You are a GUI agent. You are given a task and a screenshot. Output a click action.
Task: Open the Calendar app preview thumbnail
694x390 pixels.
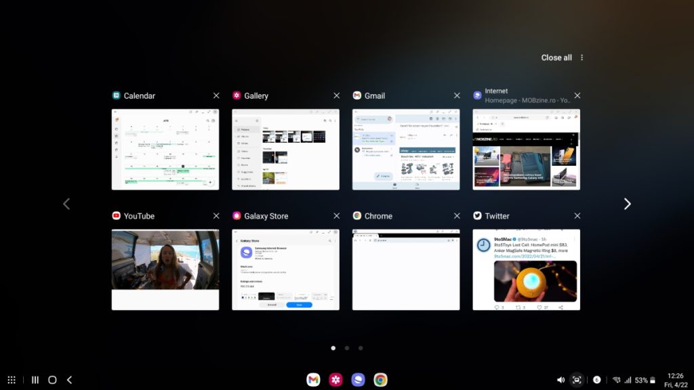coord(165,150)
